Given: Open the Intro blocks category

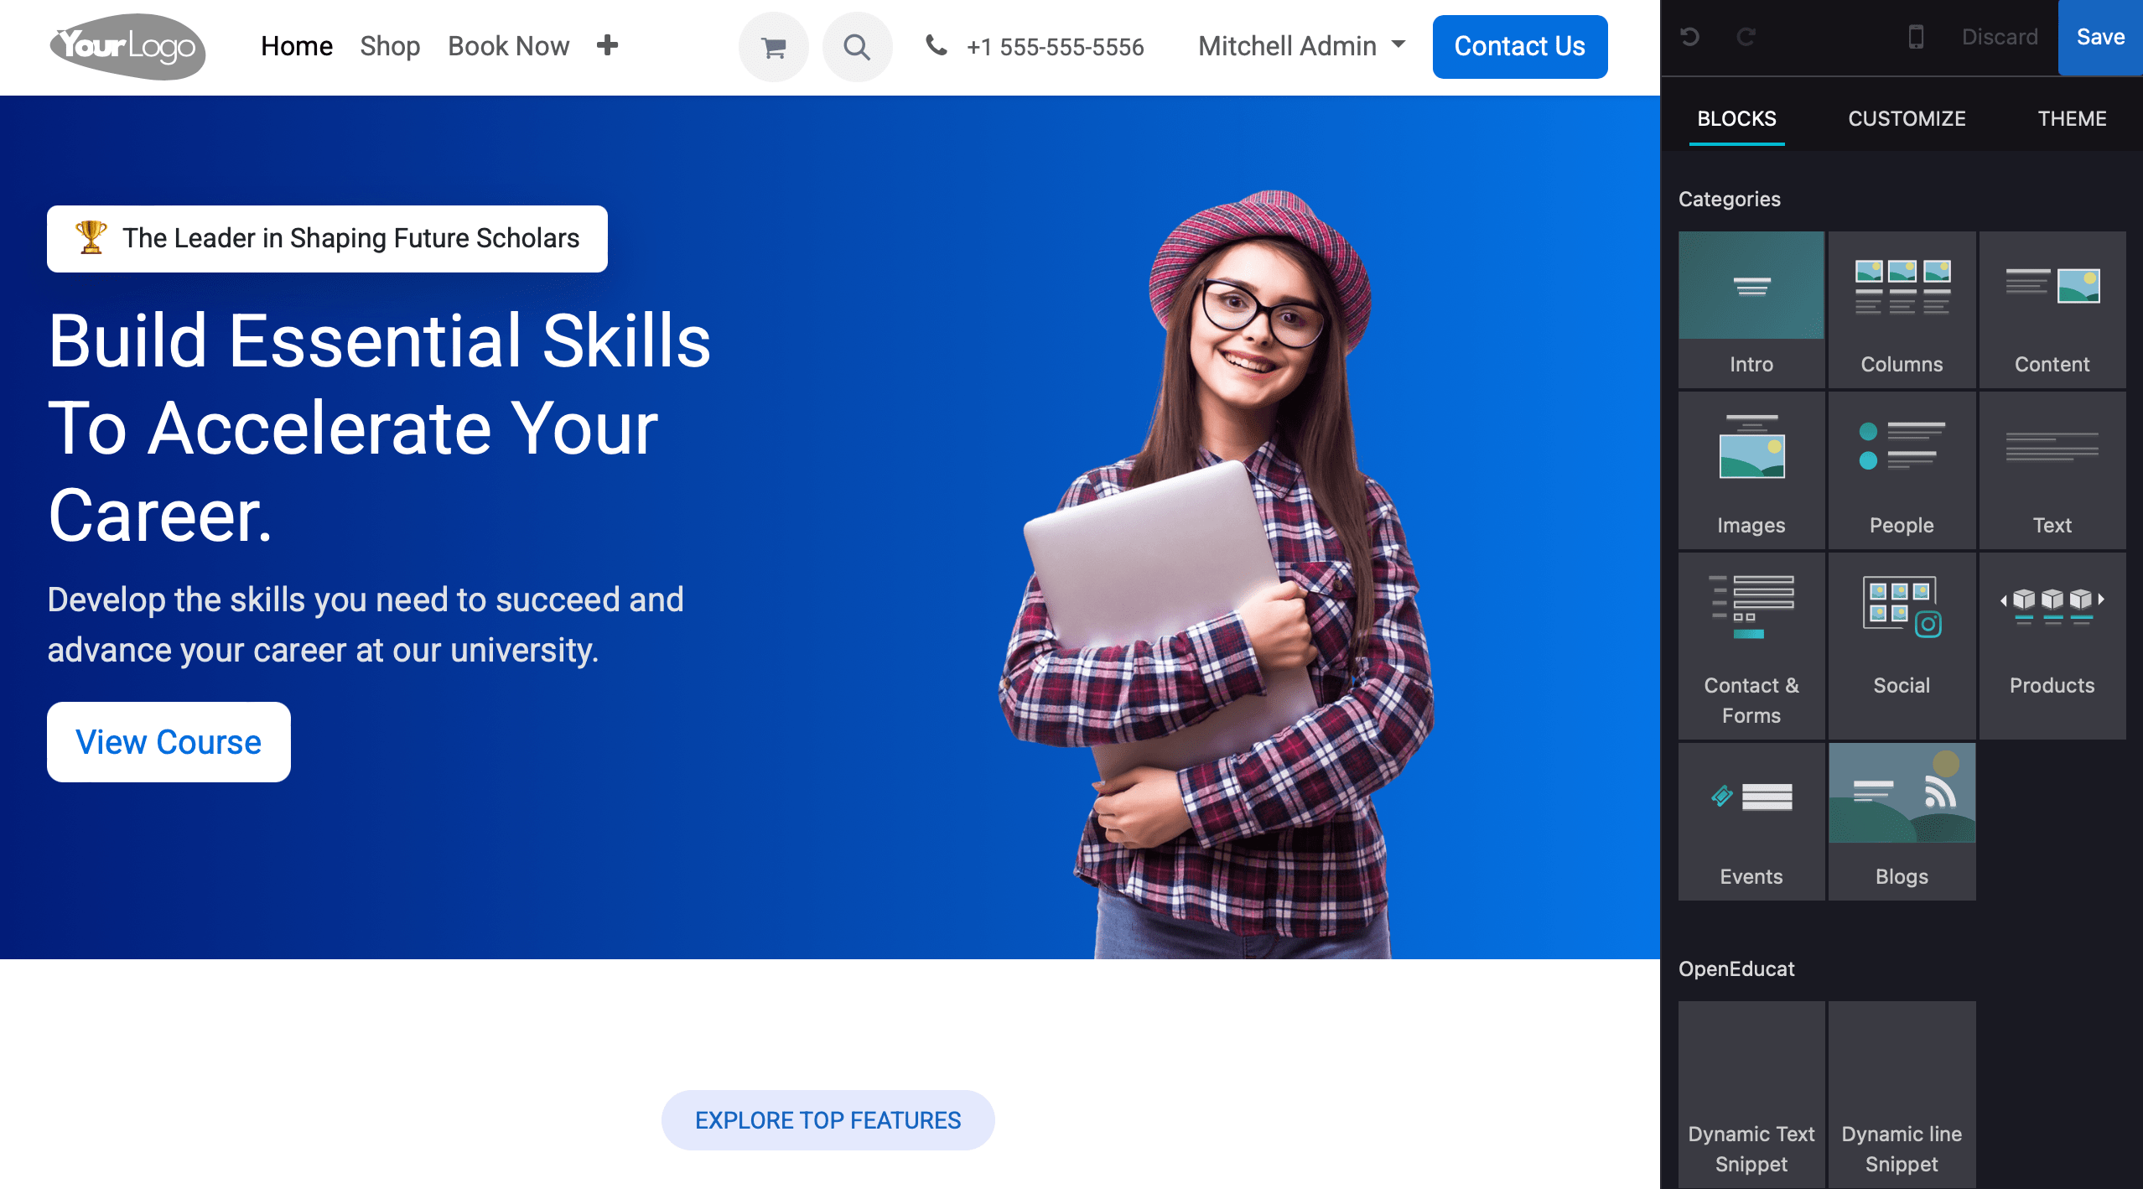Looking at the screenshot, I should (x=1751, y=309).
